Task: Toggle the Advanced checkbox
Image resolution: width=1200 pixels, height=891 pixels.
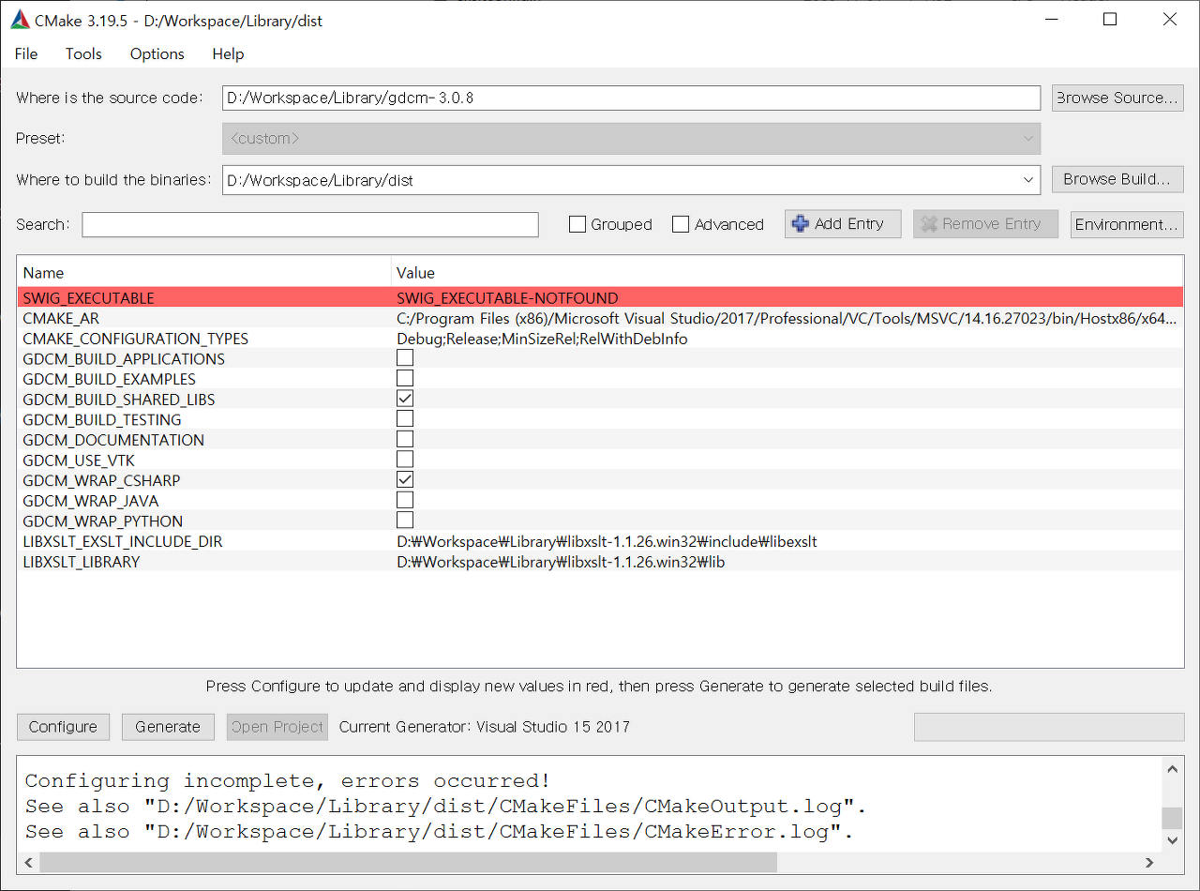Action: (x=681, y=225)
